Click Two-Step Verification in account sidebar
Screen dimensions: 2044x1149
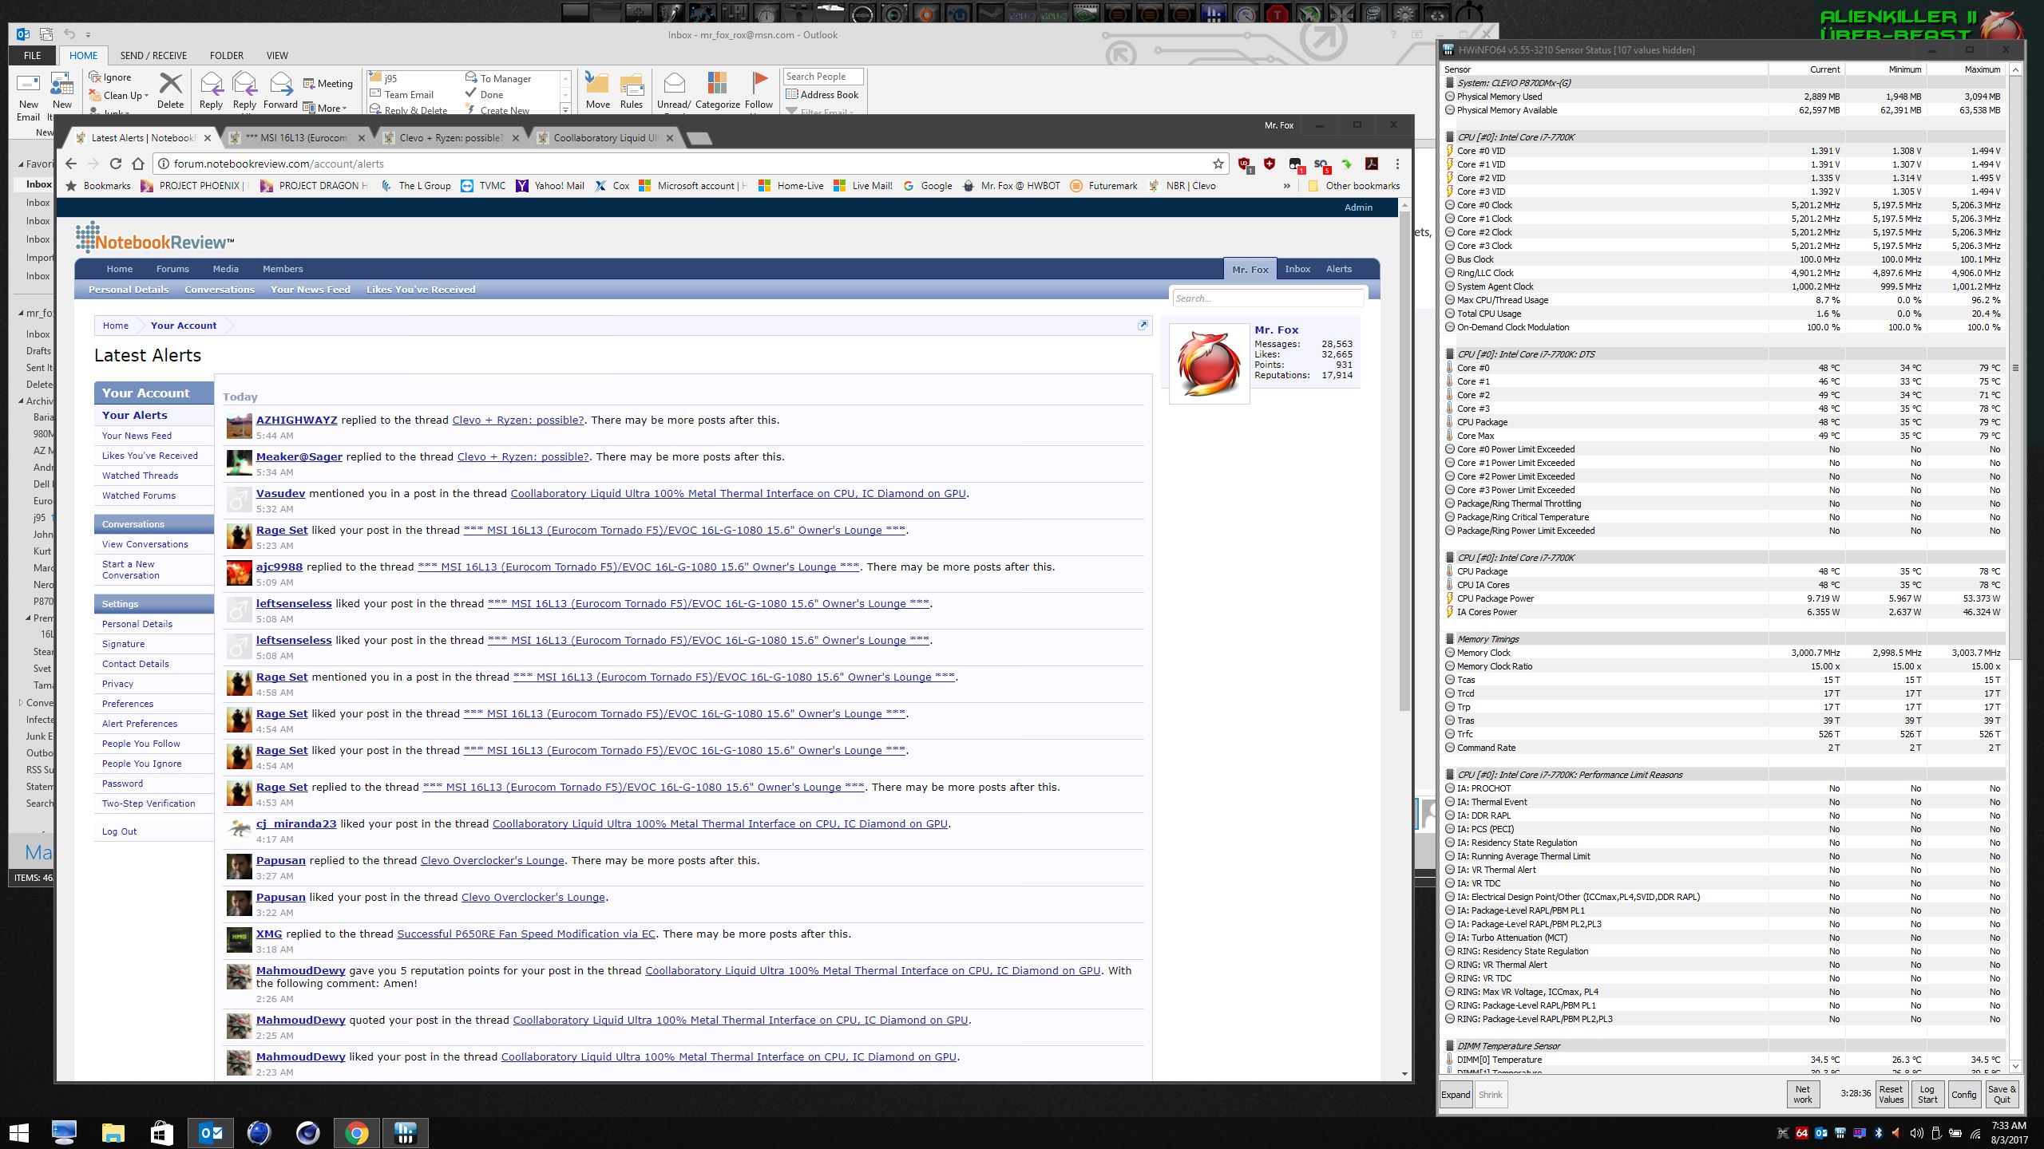(149, 804)
